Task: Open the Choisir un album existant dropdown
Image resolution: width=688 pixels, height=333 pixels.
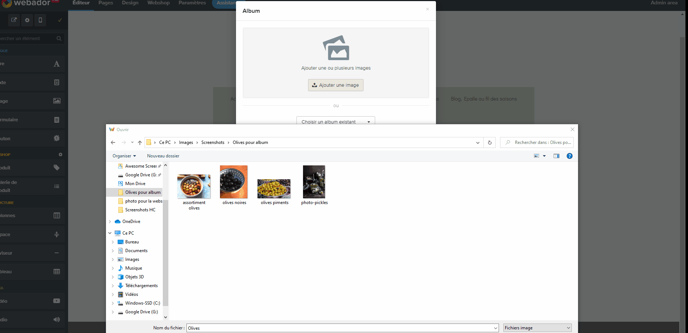Action: click(x=335, y=122)
